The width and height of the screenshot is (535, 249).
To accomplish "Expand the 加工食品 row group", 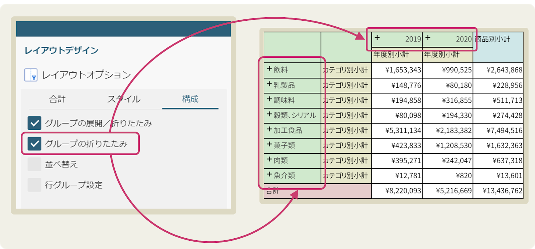I will click(269, 129).
